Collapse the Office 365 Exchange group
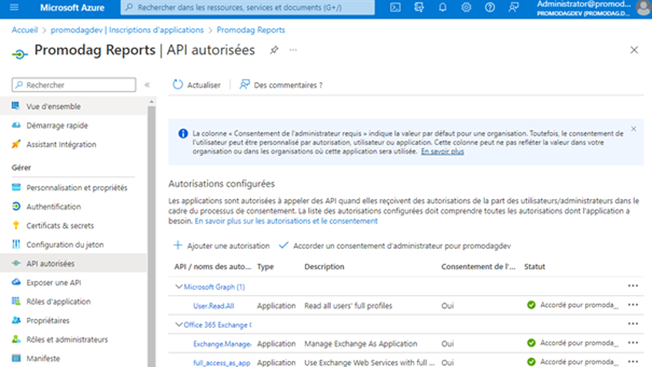The image size is (652, 367). click(x=178, y=325)
